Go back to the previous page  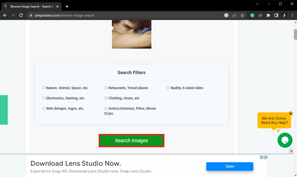point(5,15)
